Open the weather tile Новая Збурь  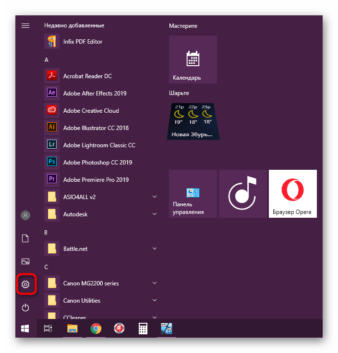193,121
